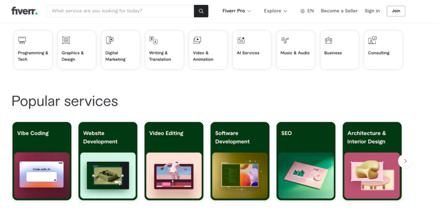439x209 pixels.
Task: Advance the Popular services carousel with the arrow
Action: (405, 161)
